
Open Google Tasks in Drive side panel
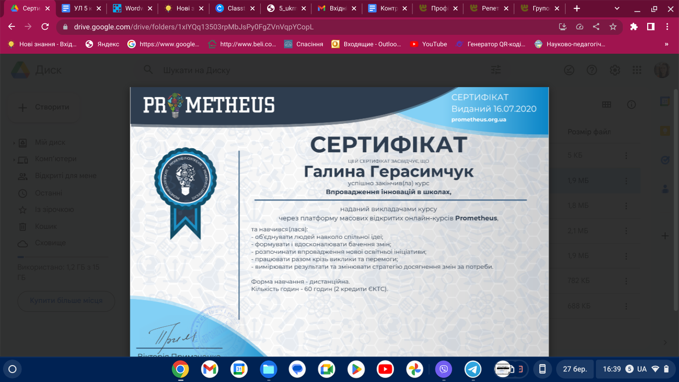pos(665,160)
